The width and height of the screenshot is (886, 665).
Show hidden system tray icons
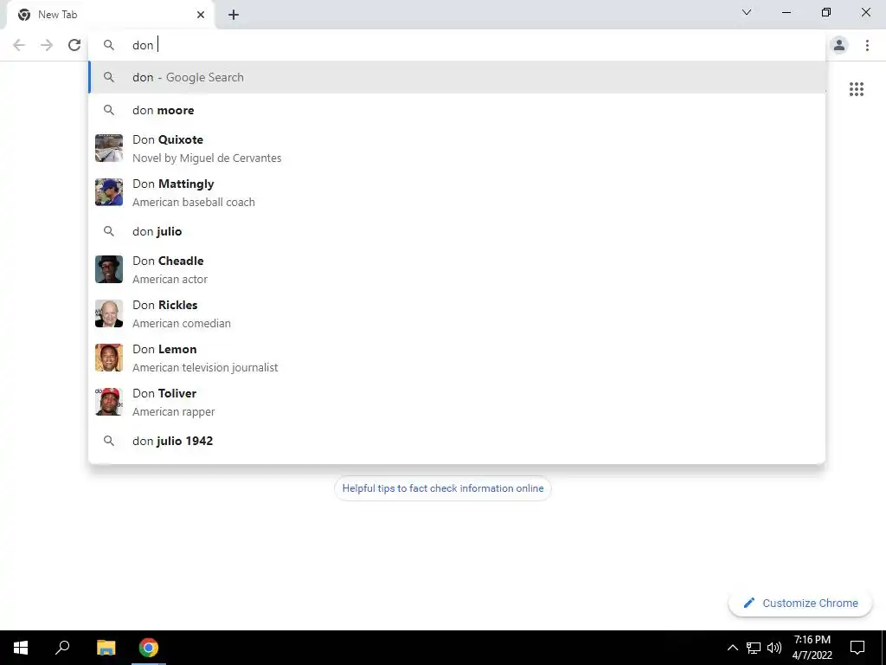pyautogui.click(x=732, y=648)
